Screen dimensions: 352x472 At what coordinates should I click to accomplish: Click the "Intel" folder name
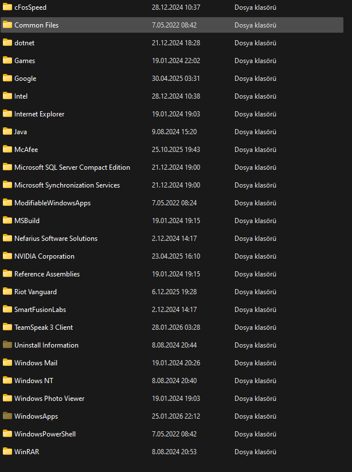[21, 96]
